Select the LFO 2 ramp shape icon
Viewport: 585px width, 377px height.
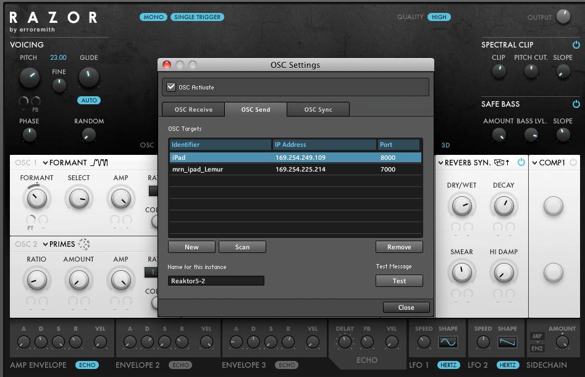(x=507, y=342)
